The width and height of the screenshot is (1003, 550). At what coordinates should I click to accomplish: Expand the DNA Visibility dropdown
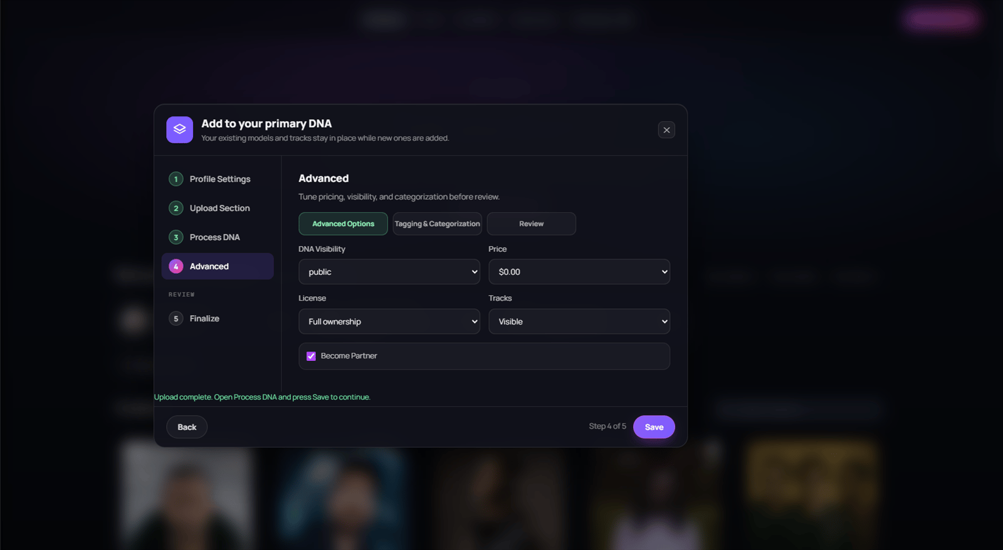(x=389, y=272)
